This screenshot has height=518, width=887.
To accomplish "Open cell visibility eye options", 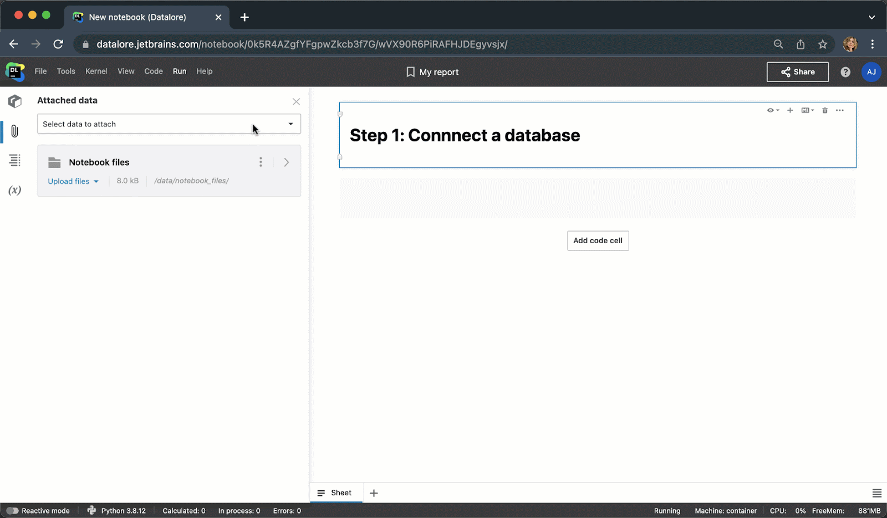I will pyautogui.click(x=772, y=110).
